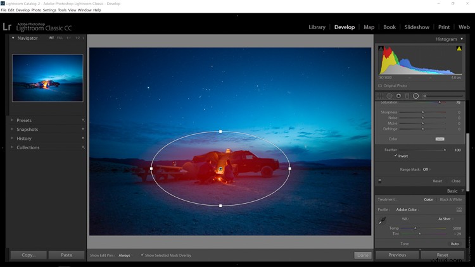The width and height of the screenshot is (475, 267).
Task: Set treatment to Color
Action: click(428, 199)
